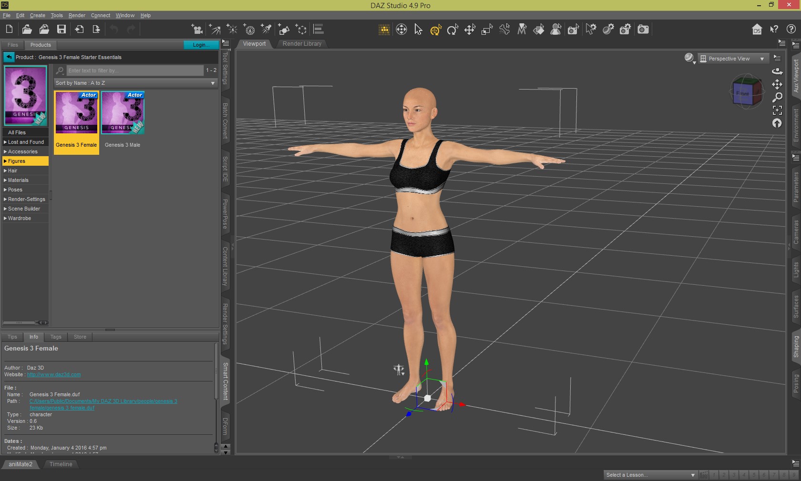Click the Render camera icon
Screen dimensions: 801x481
(x=643, y=30)
